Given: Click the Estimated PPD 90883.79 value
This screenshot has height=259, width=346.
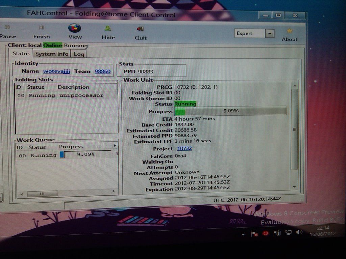Looking at the screenshot, I should (x=186, y=136).
